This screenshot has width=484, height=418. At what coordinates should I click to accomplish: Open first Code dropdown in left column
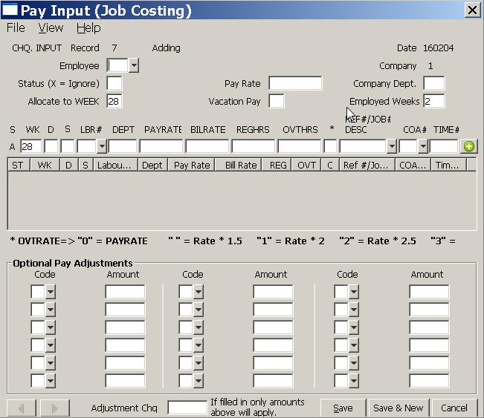[51, 292]
